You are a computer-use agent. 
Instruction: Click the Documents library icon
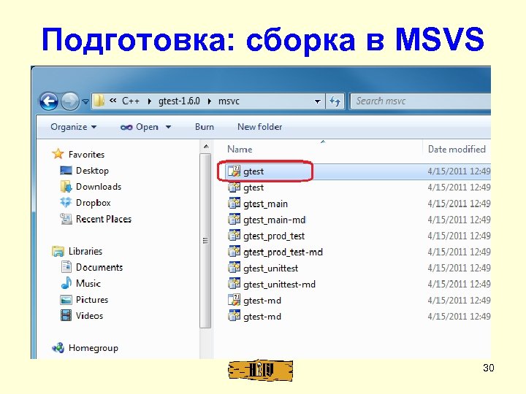66,267
